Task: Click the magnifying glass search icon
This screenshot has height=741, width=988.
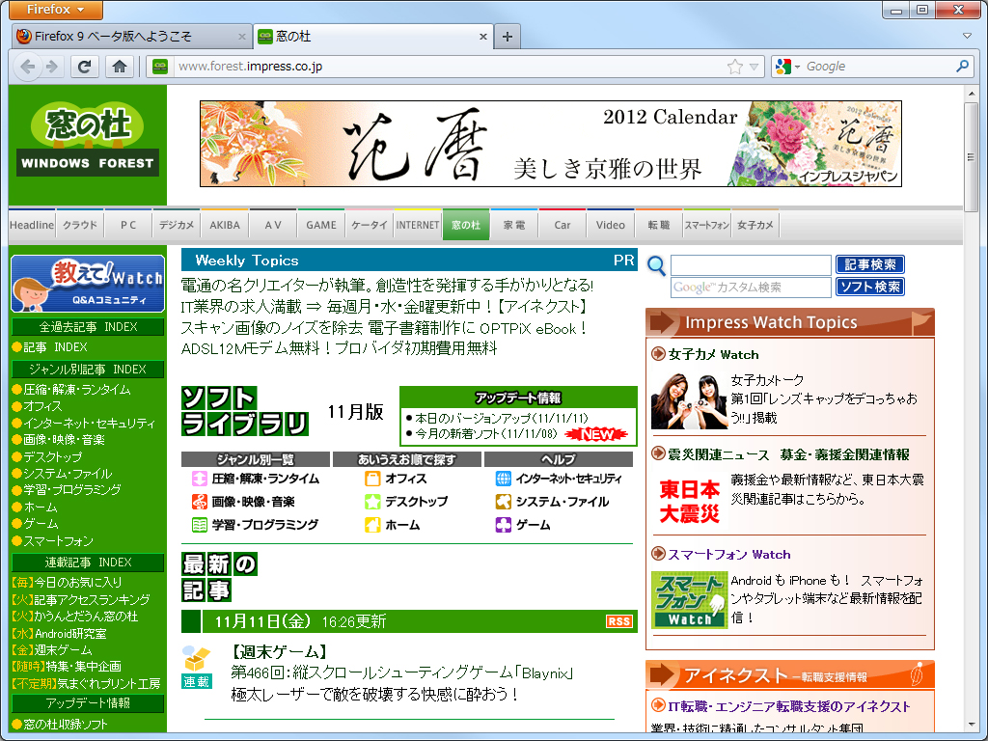Action: tap(655, 266)
